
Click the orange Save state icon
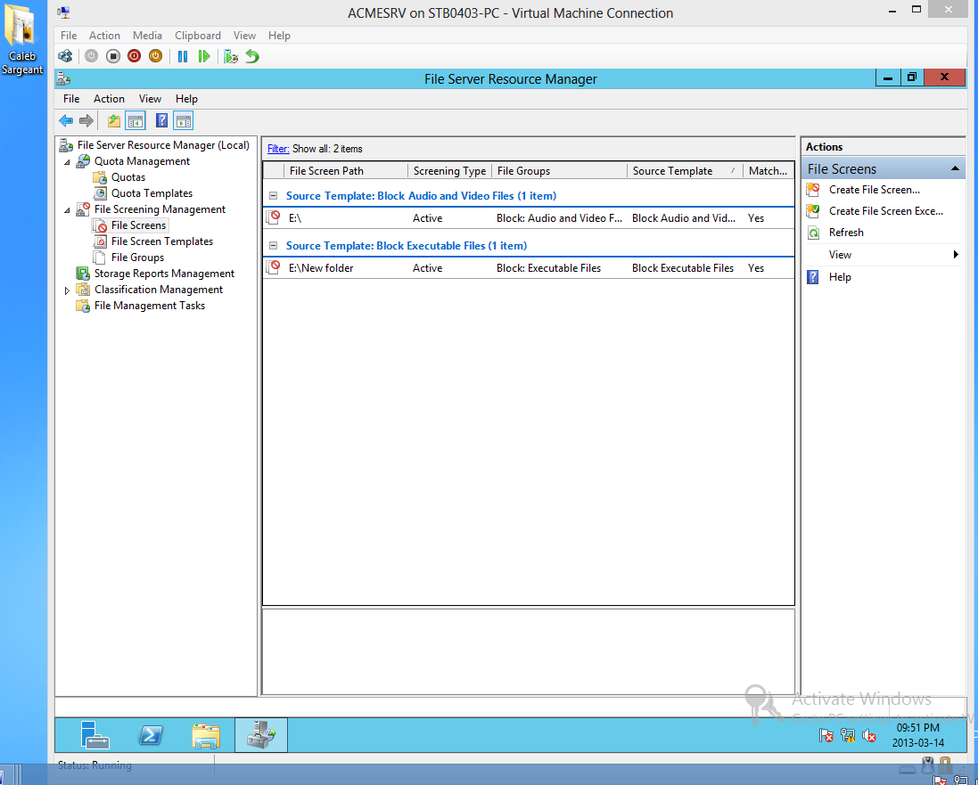tap(155, 56)
